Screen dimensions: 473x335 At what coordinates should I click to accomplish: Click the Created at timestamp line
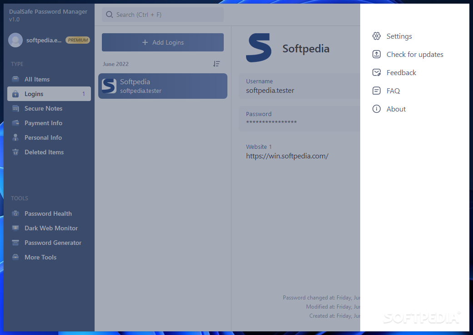point(335,316)
